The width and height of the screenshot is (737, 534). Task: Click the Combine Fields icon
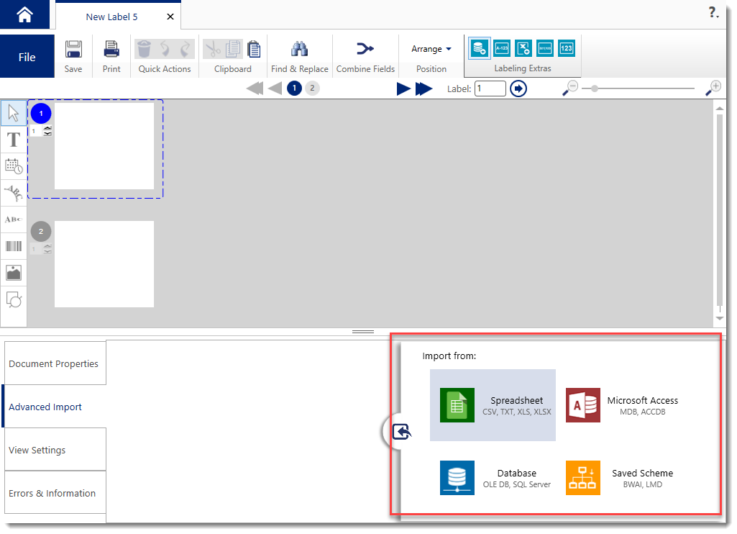pyautogui.click(x=365, y=49)
